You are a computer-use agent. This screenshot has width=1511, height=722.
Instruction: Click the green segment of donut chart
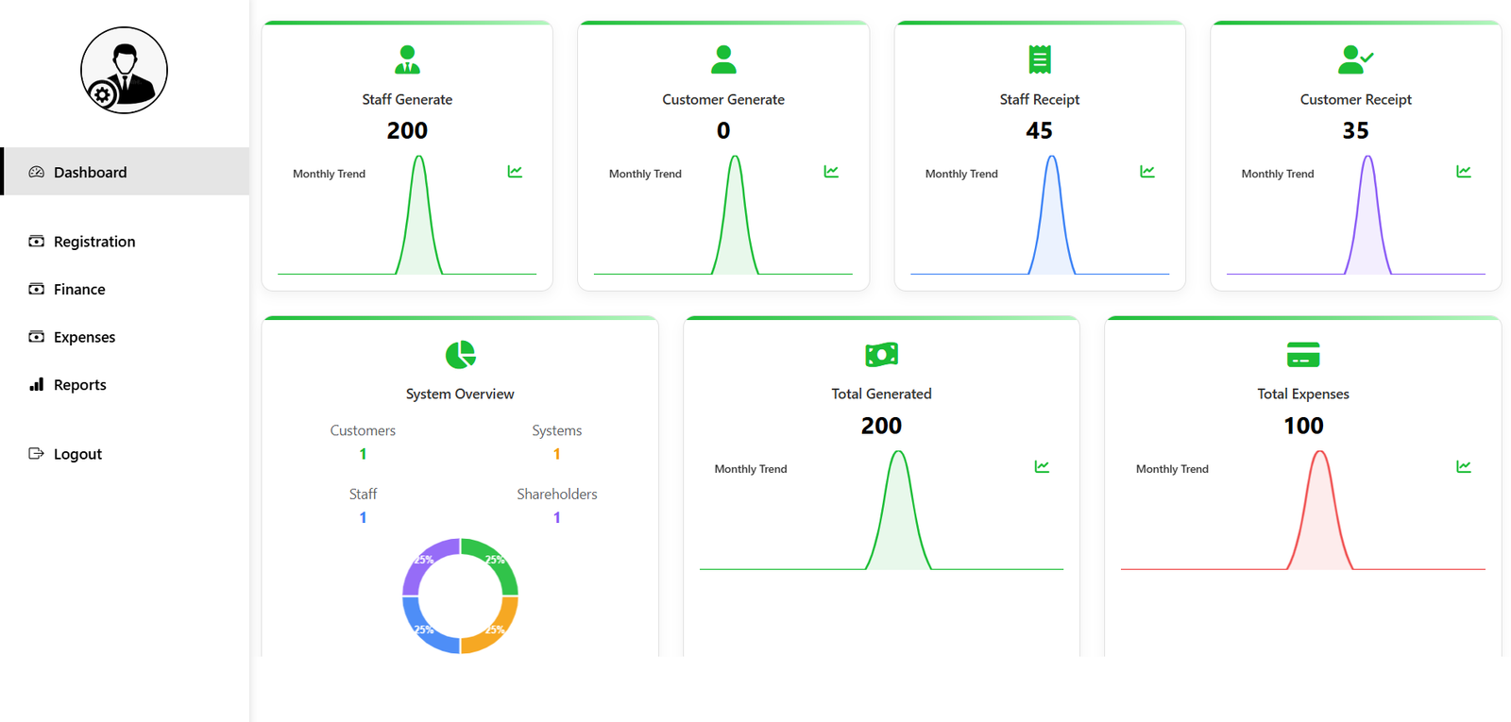496,562
